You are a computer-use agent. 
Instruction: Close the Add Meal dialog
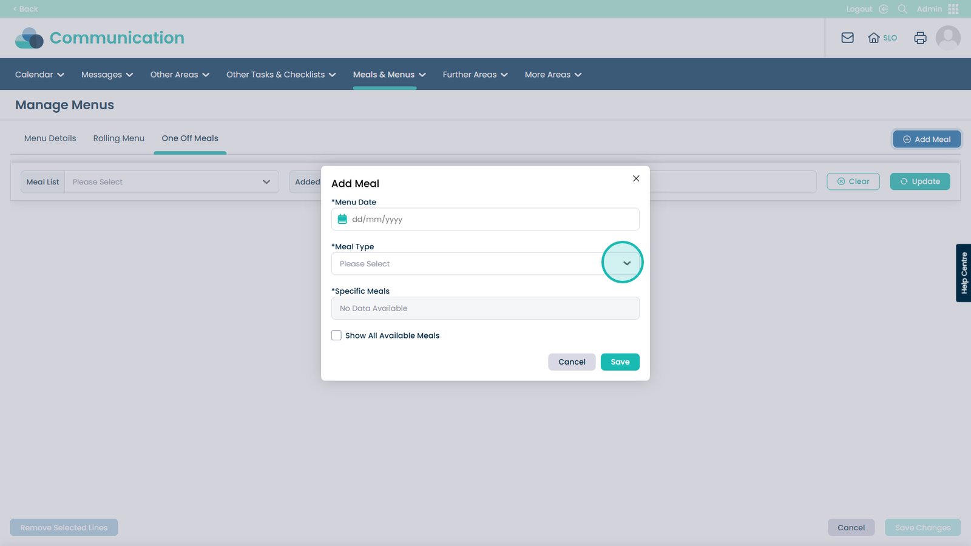[x=636, y=178]
